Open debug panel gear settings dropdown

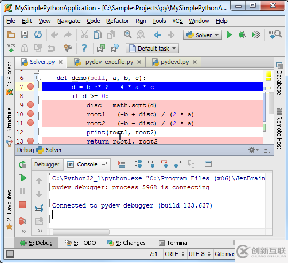tap(253, 150)
